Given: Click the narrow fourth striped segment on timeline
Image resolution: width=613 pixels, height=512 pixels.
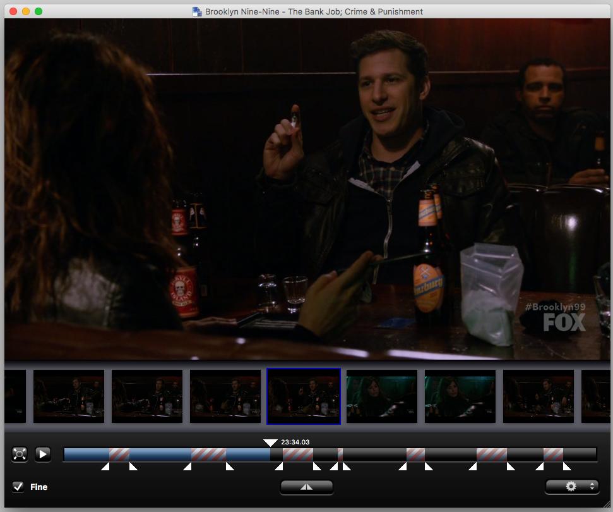Looking at the screenshot, I should pos(340,454).
